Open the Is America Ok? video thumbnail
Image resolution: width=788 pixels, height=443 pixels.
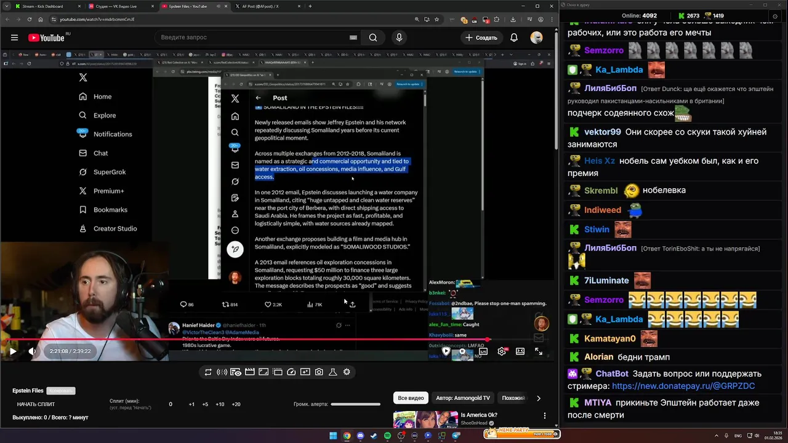pos(425,419)
